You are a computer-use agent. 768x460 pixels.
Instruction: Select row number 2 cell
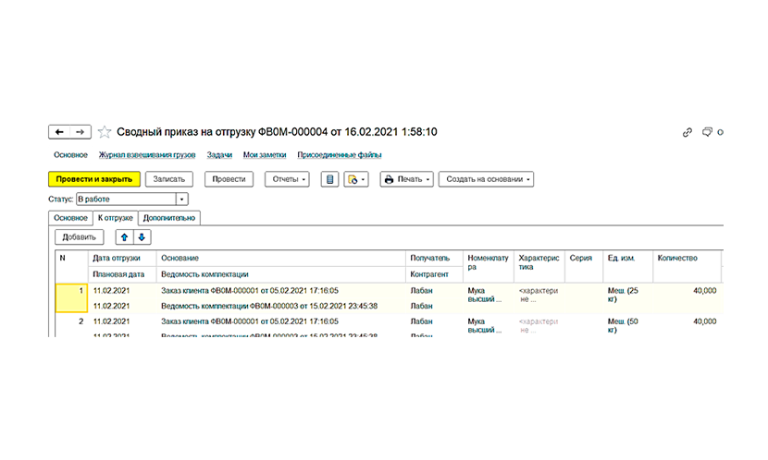pyautogui.click(x=71, y=324)
